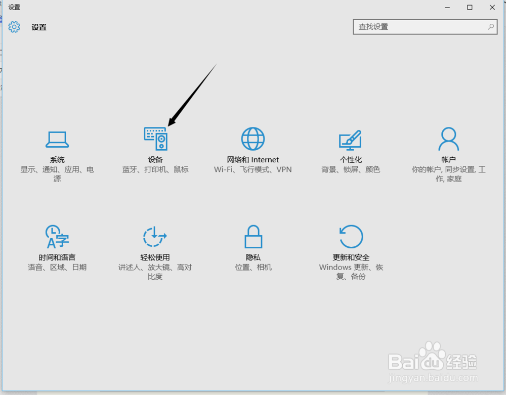Click the Wi-Fi、飞行模式、VPN description text
The image size is (506, 395).
click(253, 169)
